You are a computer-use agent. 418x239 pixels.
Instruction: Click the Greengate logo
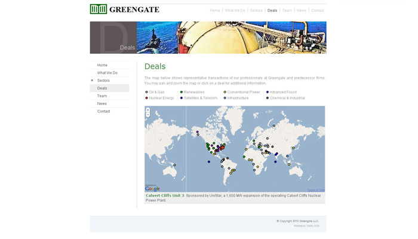click(124, 10)
